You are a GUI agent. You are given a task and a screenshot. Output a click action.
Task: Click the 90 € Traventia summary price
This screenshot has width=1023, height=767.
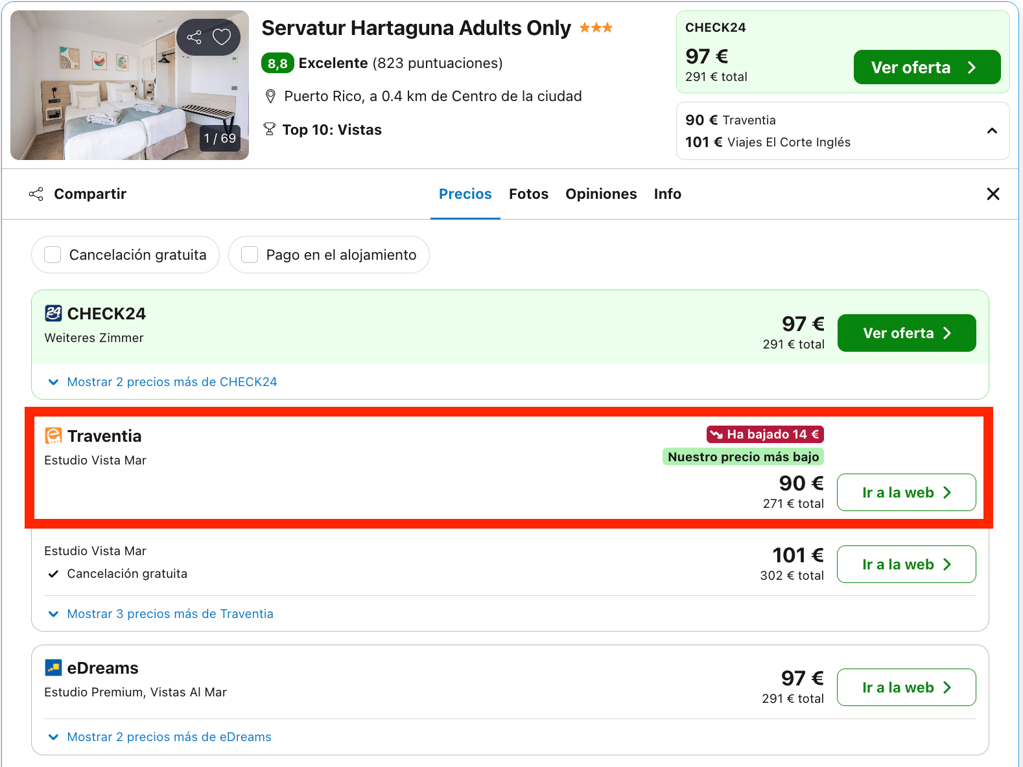click(x=731, y=120)
